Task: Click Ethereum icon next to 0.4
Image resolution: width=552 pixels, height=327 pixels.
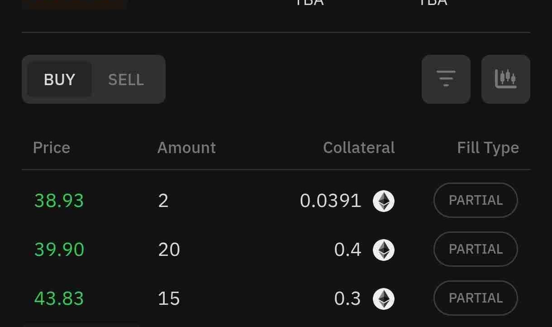Action: (384, 250)
